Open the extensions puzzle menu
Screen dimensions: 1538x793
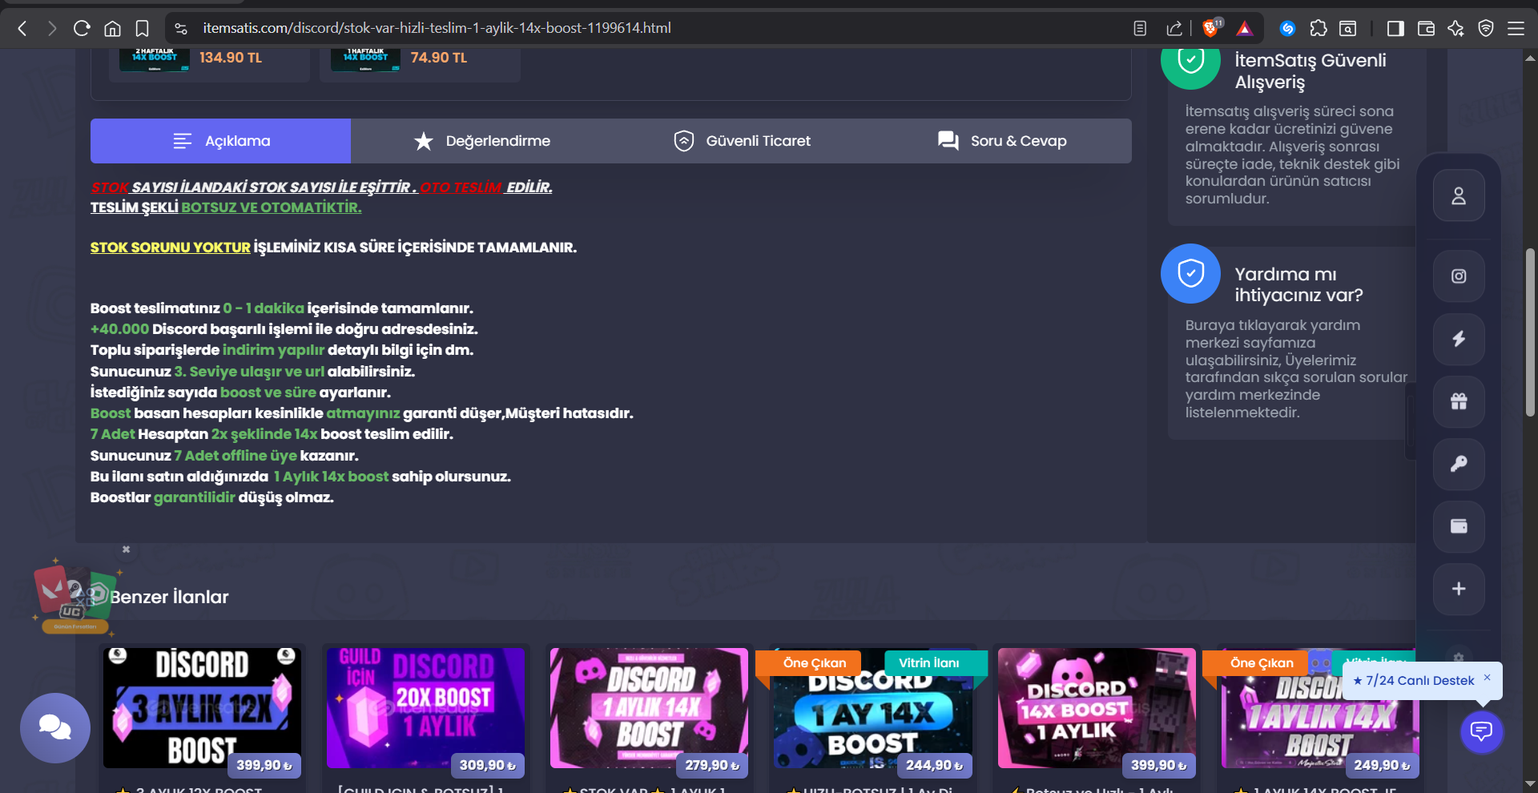pos(1318,29)
